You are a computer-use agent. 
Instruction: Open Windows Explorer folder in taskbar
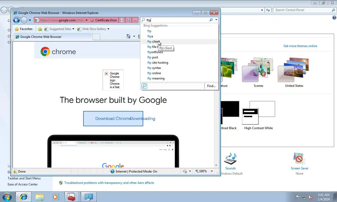pos(40,197)
